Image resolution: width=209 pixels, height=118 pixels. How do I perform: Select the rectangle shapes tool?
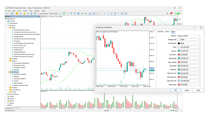point(122,14)
